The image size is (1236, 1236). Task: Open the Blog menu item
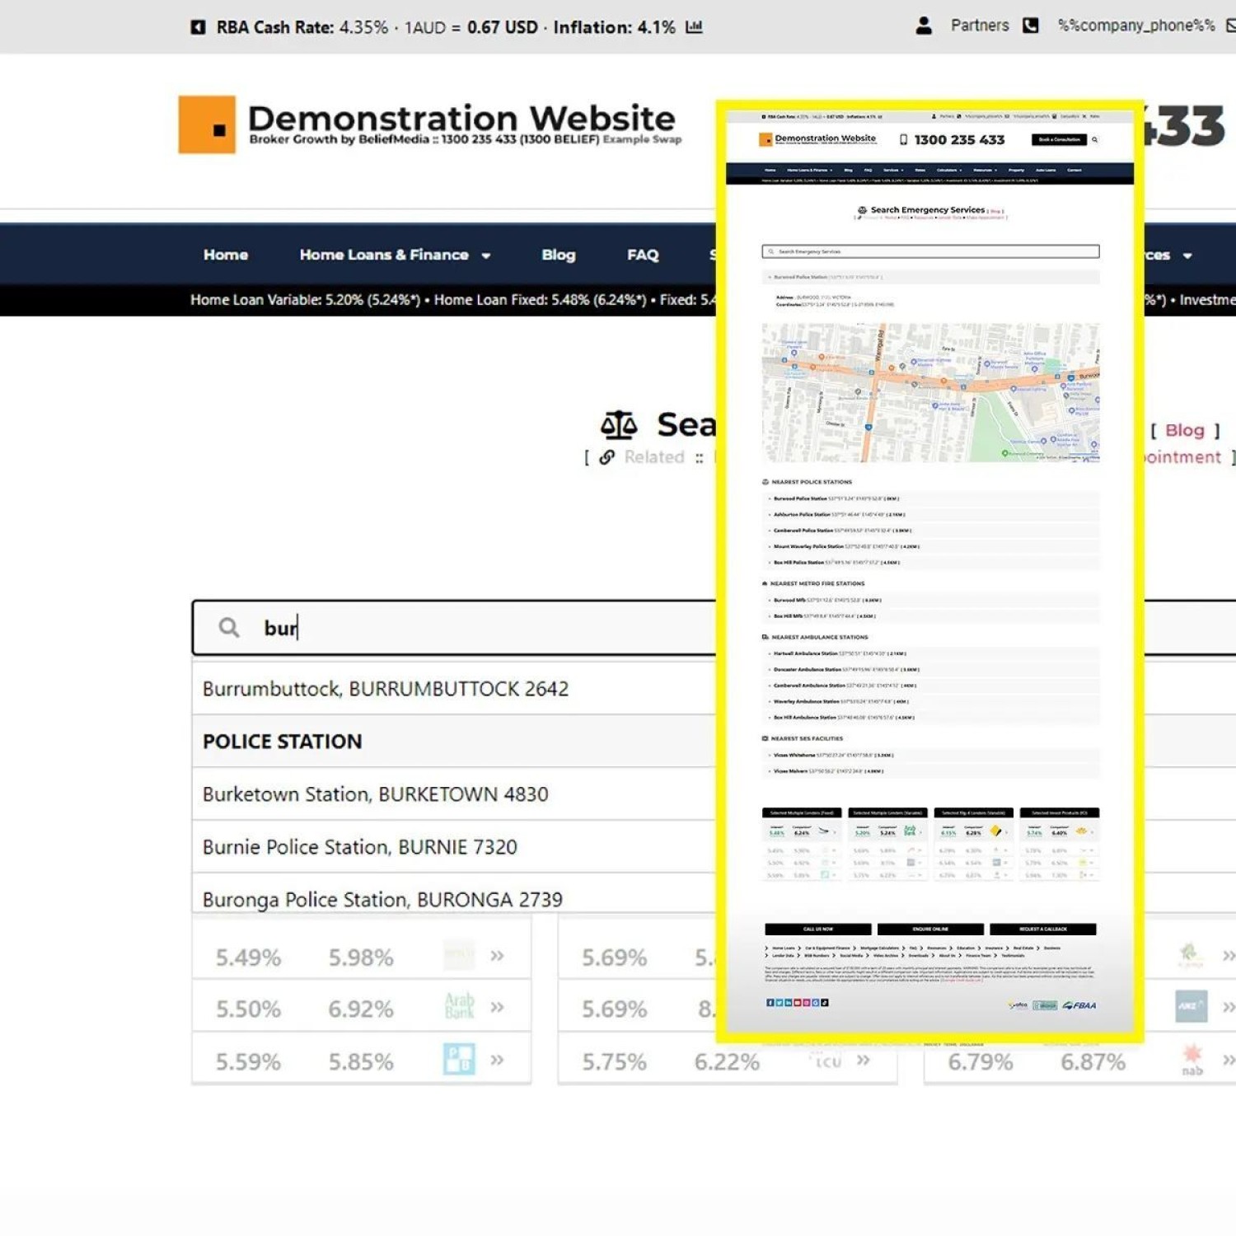point(558,255)
